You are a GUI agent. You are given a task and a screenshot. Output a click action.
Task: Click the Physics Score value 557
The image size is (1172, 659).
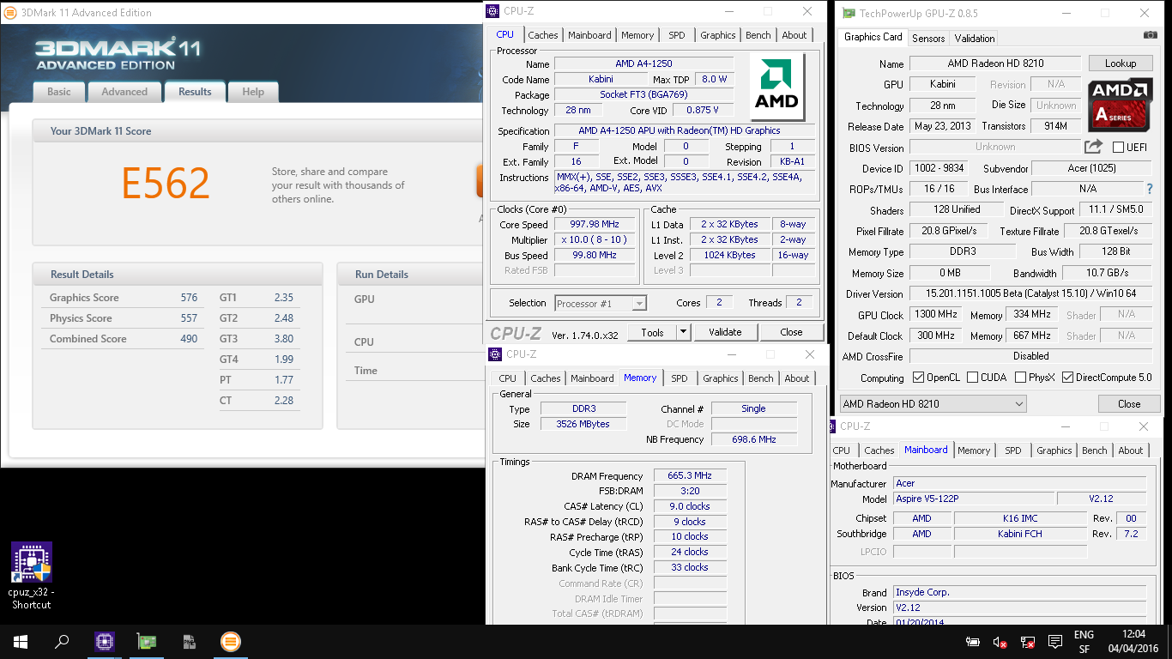pyautogui.click(x=189, y=318)
